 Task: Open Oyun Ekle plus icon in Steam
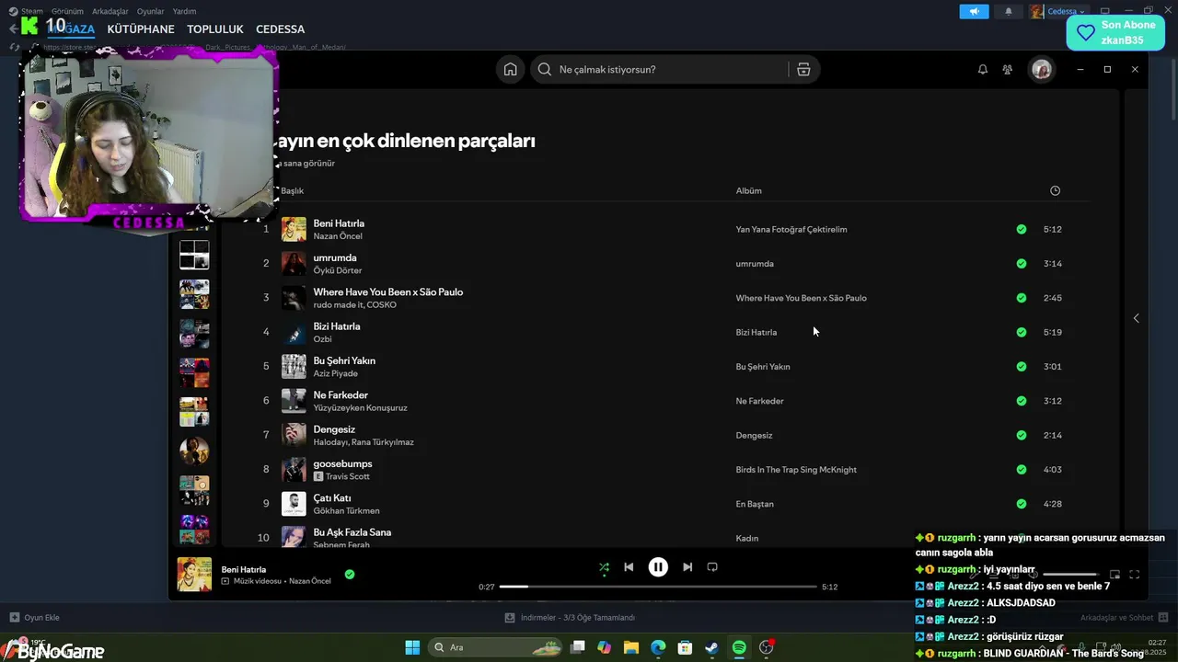pyautogui.click(x=14, y=618)
